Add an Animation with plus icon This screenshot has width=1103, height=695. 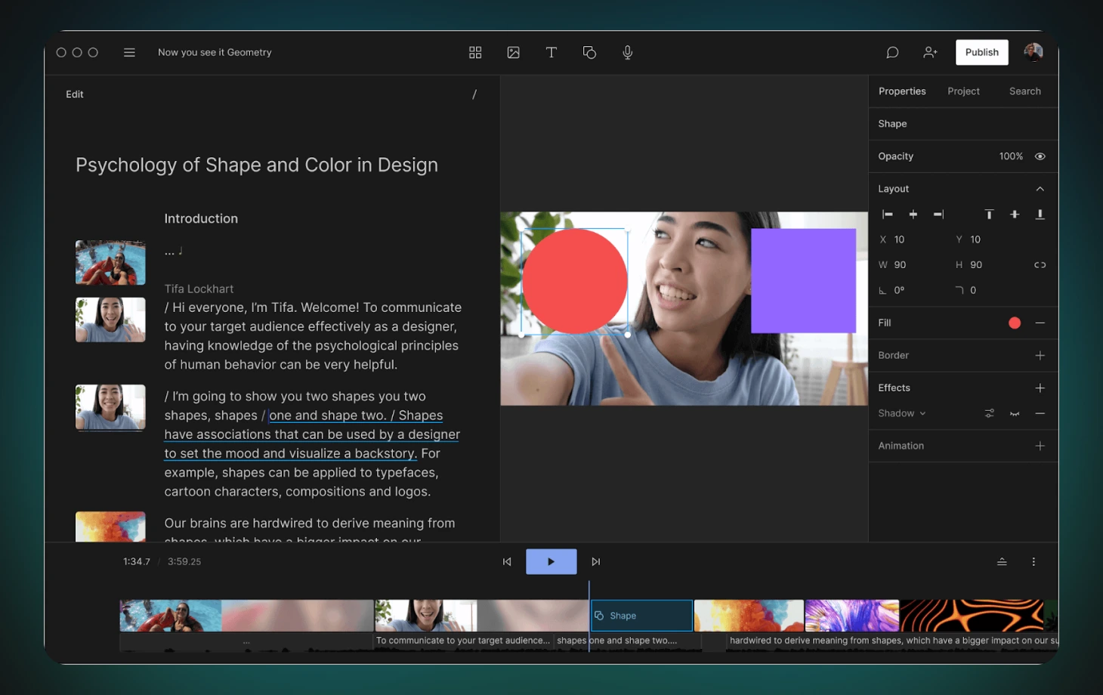coord(1040,446)
